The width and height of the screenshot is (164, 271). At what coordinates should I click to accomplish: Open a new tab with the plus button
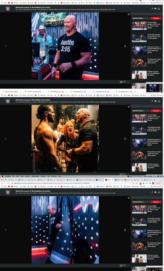tap(154, 180)
